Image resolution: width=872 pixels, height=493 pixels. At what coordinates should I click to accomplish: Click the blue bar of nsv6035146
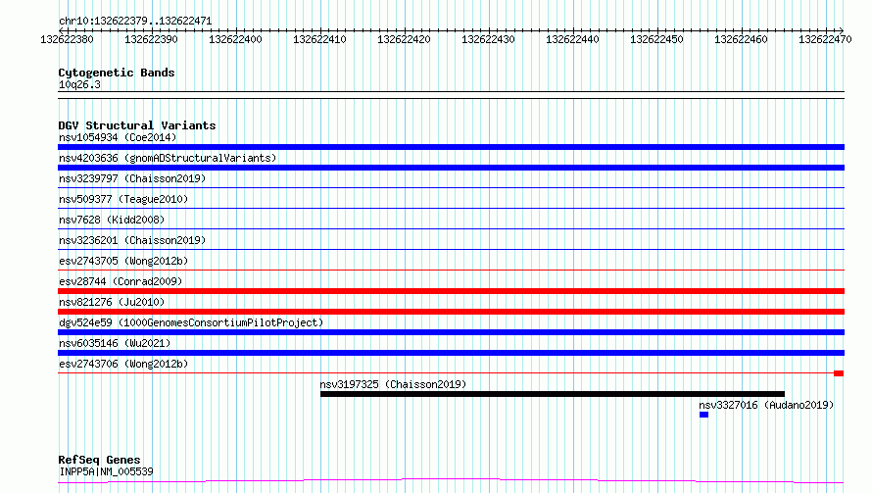point(451,353)
